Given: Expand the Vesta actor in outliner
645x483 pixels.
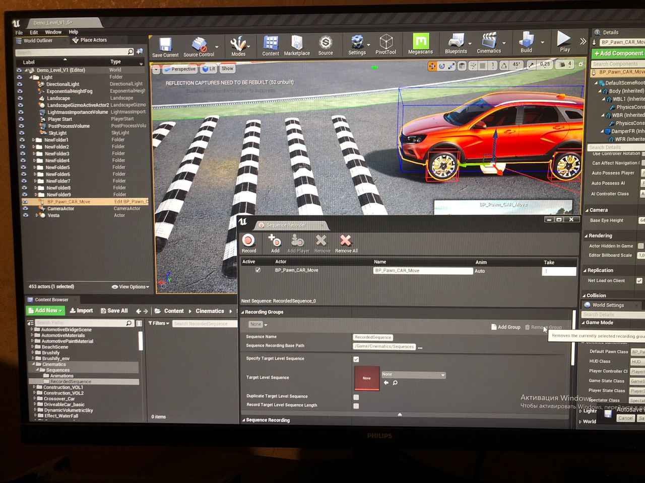Looking at the screenshot, I should coord(37,215).
